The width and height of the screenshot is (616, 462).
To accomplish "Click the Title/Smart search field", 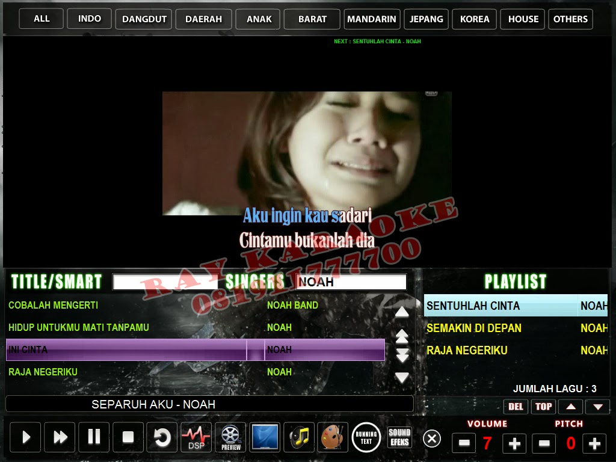I will pyautogui.click(x=165, y=282).
